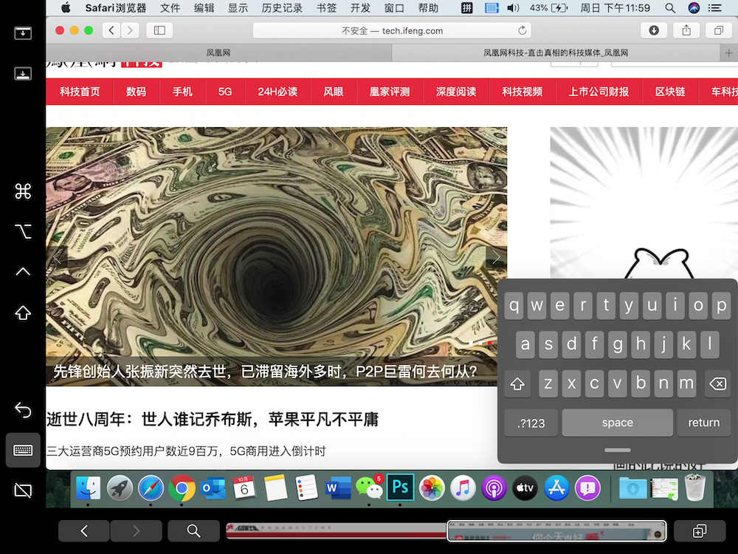
Task: Advance carousel with right chevron arrow
Action: click(496, 257)
